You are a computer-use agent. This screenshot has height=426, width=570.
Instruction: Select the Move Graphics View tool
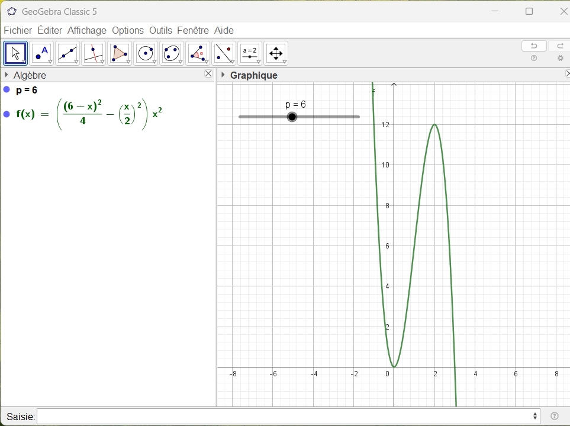[x=276, y=53]
